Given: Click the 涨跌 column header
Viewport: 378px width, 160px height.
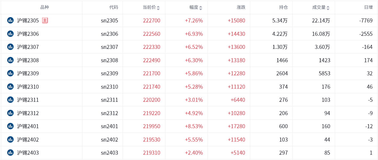Looking at the screenshot, I should pyautogui.click(x=241, y=7).
